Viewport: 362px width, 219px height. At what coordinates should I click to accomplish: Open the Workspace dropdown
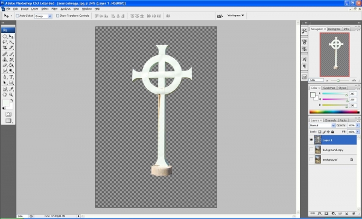click(235, 16)
